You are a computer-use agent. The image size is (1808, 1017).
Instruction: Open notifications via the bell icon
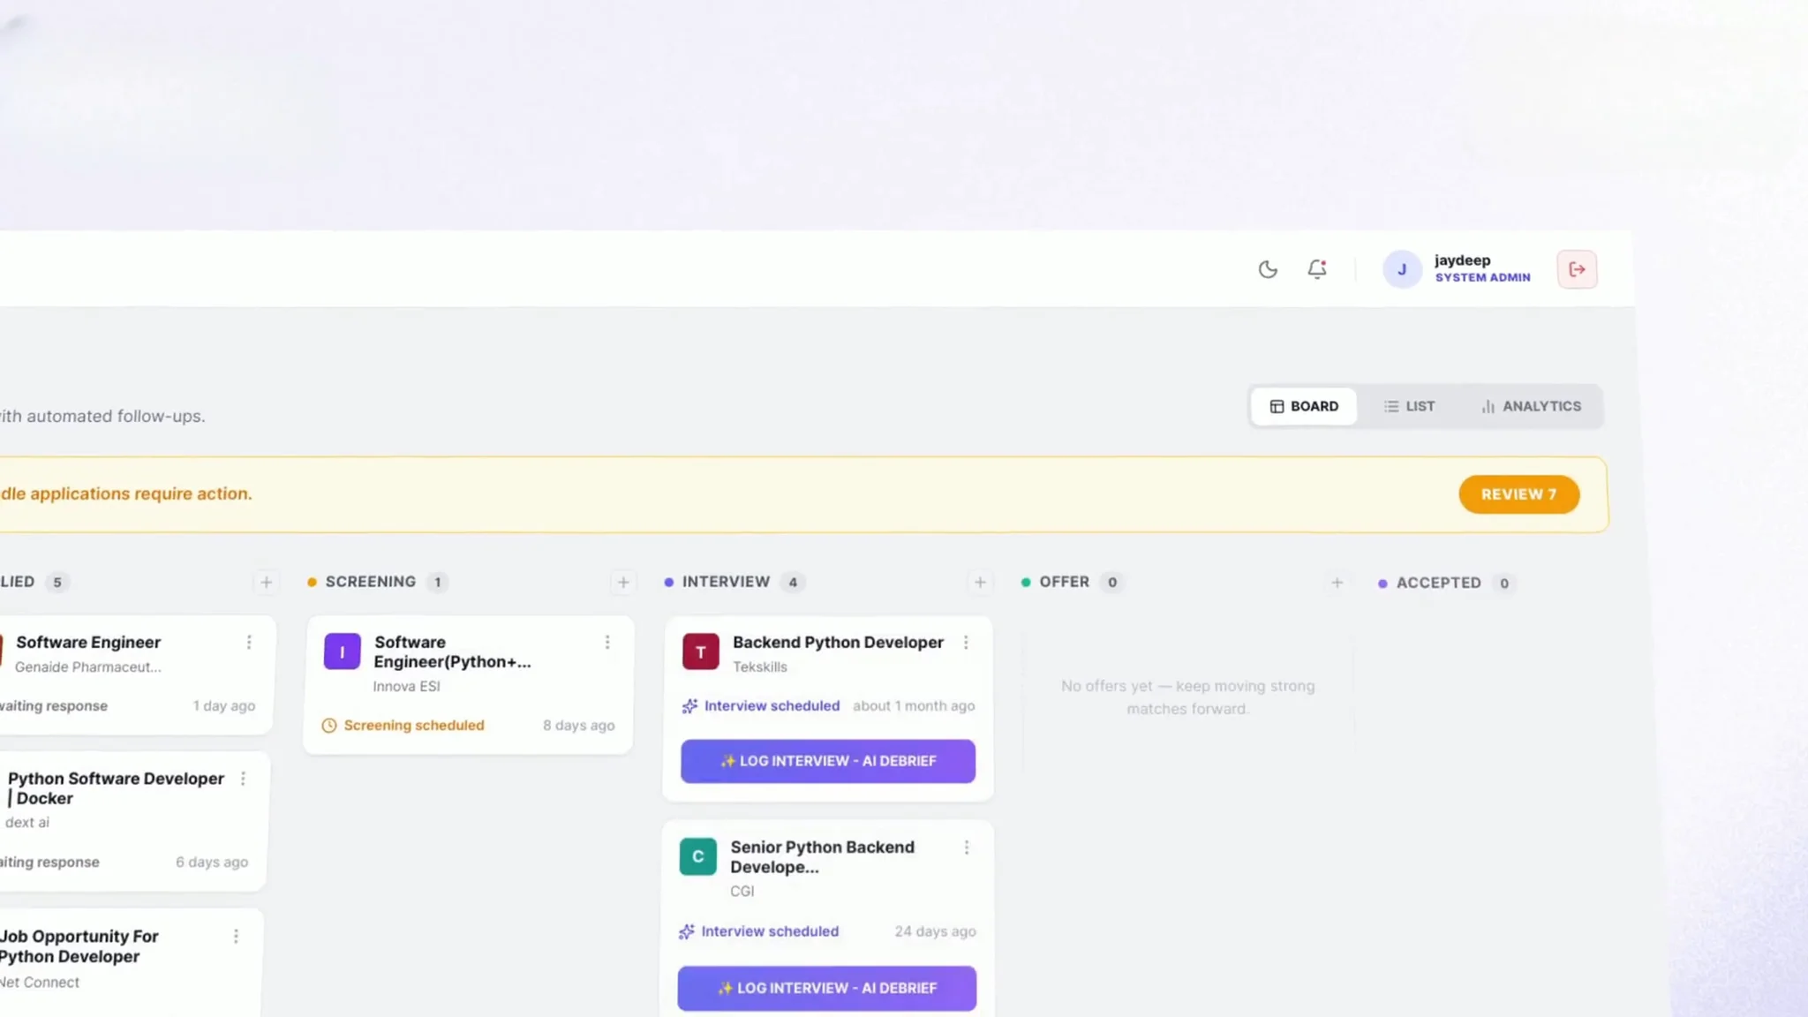1317,269
